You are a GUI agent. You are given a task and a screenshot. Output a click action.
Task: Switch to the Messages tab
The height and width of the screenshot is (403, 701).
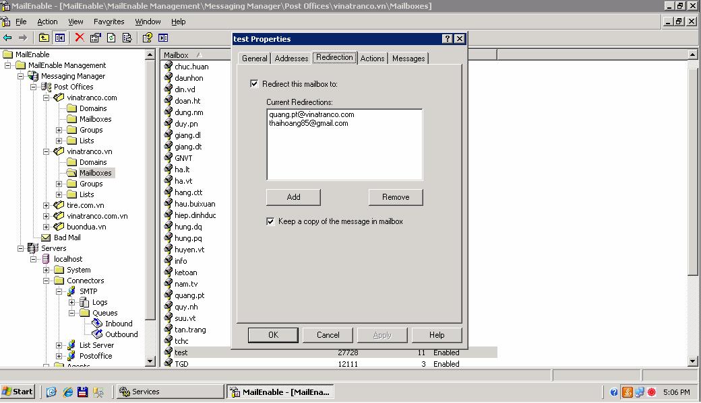pyautogui.click(x=408, y=59)
